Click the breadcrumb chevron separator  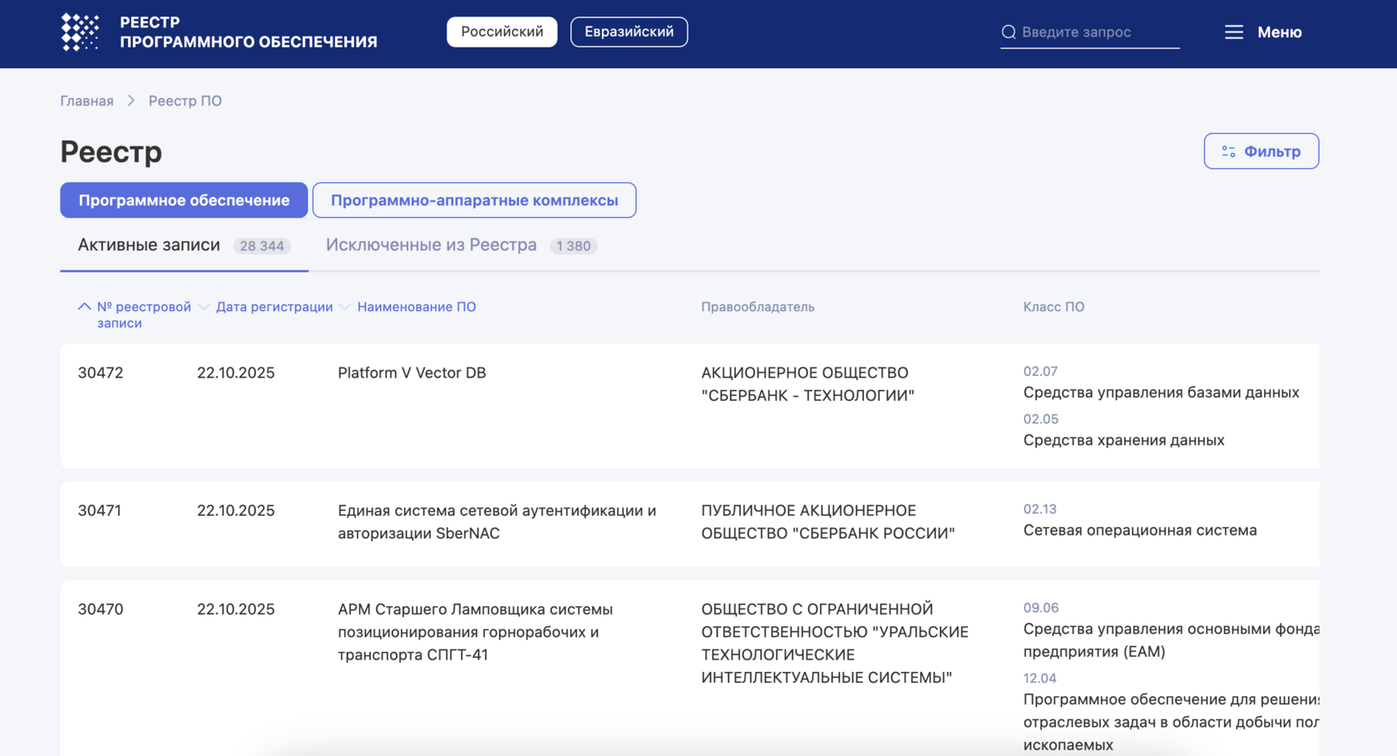click(x=131, y=101)
